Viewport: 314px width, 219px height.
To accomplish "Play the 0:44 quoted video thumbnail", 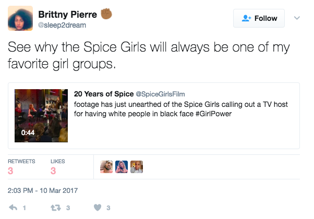I will tap(41, 116).
